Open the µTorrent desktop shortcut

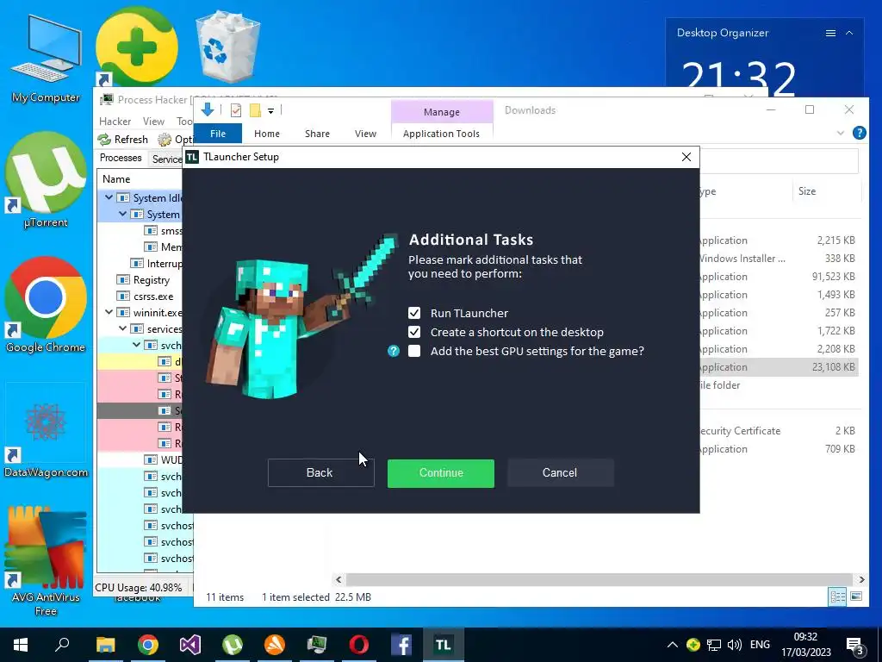(x=47, y=180)
